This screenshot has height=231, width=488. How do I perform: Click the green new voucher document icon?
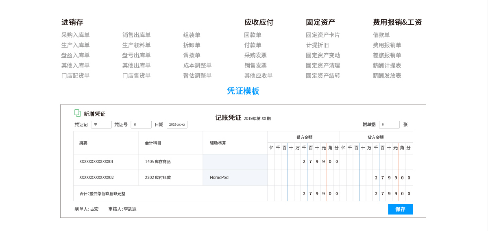77,113
